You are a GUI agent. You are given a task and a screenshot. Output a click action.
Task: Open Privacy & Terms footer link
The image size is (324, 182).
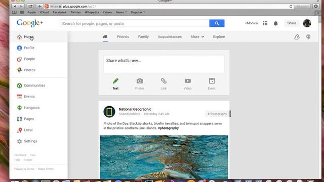[24, 169]
